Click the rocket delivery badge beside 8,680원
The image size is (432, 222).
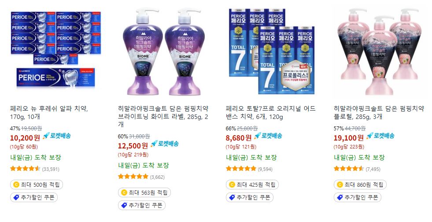(x=268, y=136)
